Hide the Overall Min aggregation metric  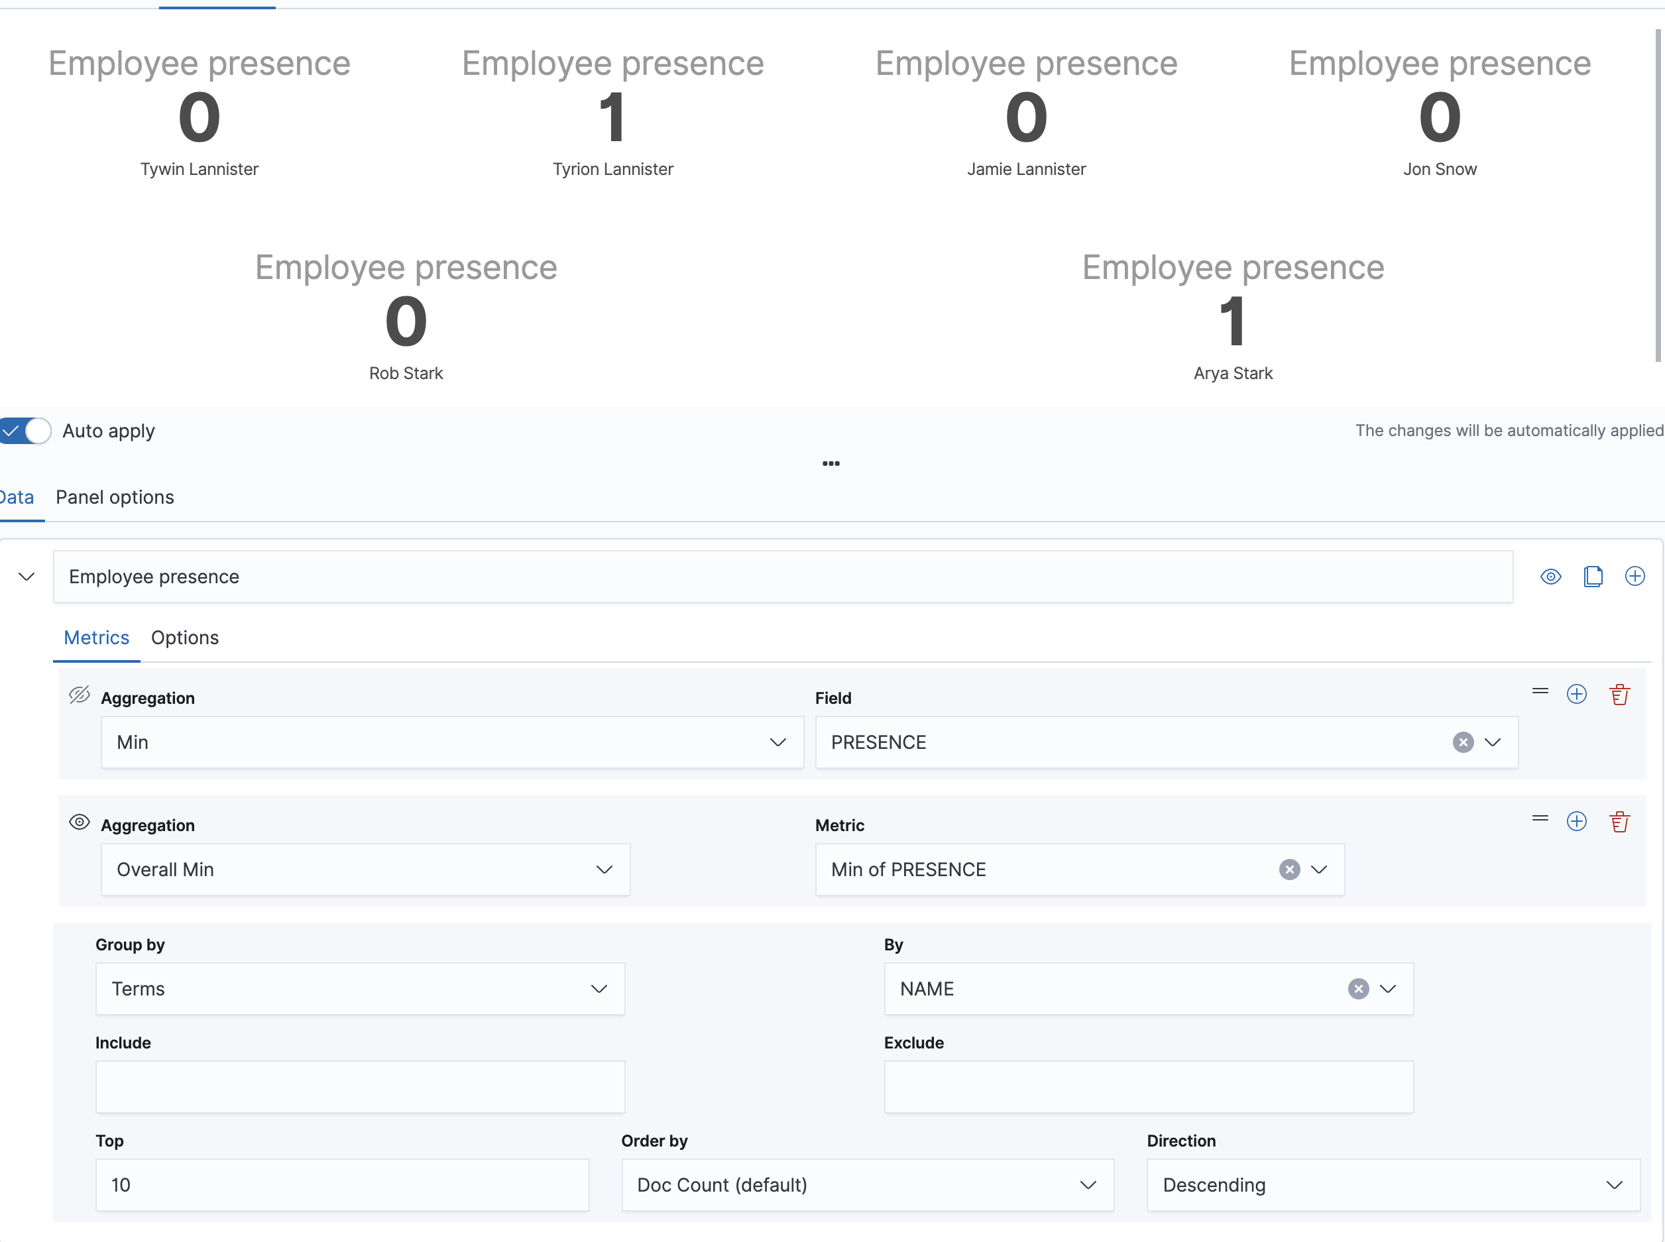point(80,822)
